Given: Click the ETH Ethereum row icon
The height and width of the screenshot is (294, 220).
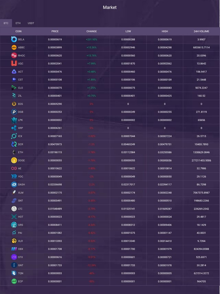Looking at the screenshot, I should point(14,152).
